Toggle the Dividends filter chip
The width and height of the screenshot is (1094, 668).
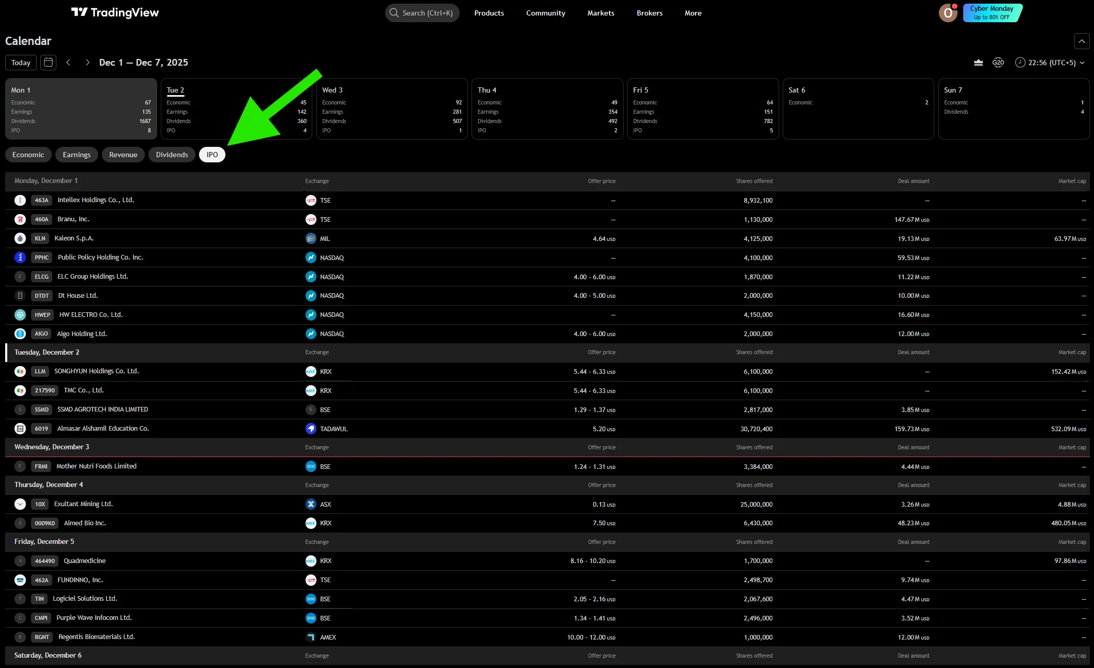pos(172,154)
